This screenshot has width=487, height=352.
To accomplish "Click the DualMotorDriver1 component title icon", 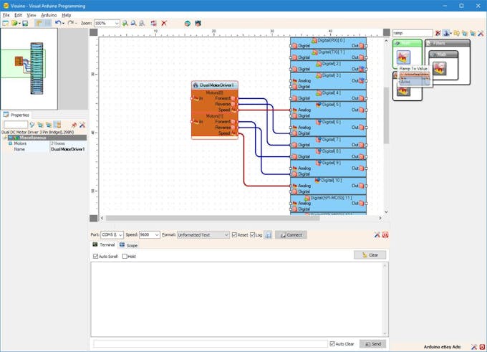I will (196, 85).
